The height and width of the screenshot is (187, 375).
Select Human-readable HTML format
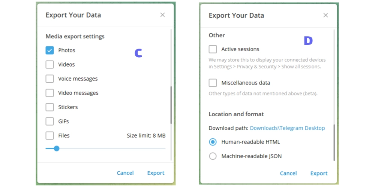point(213,142)
